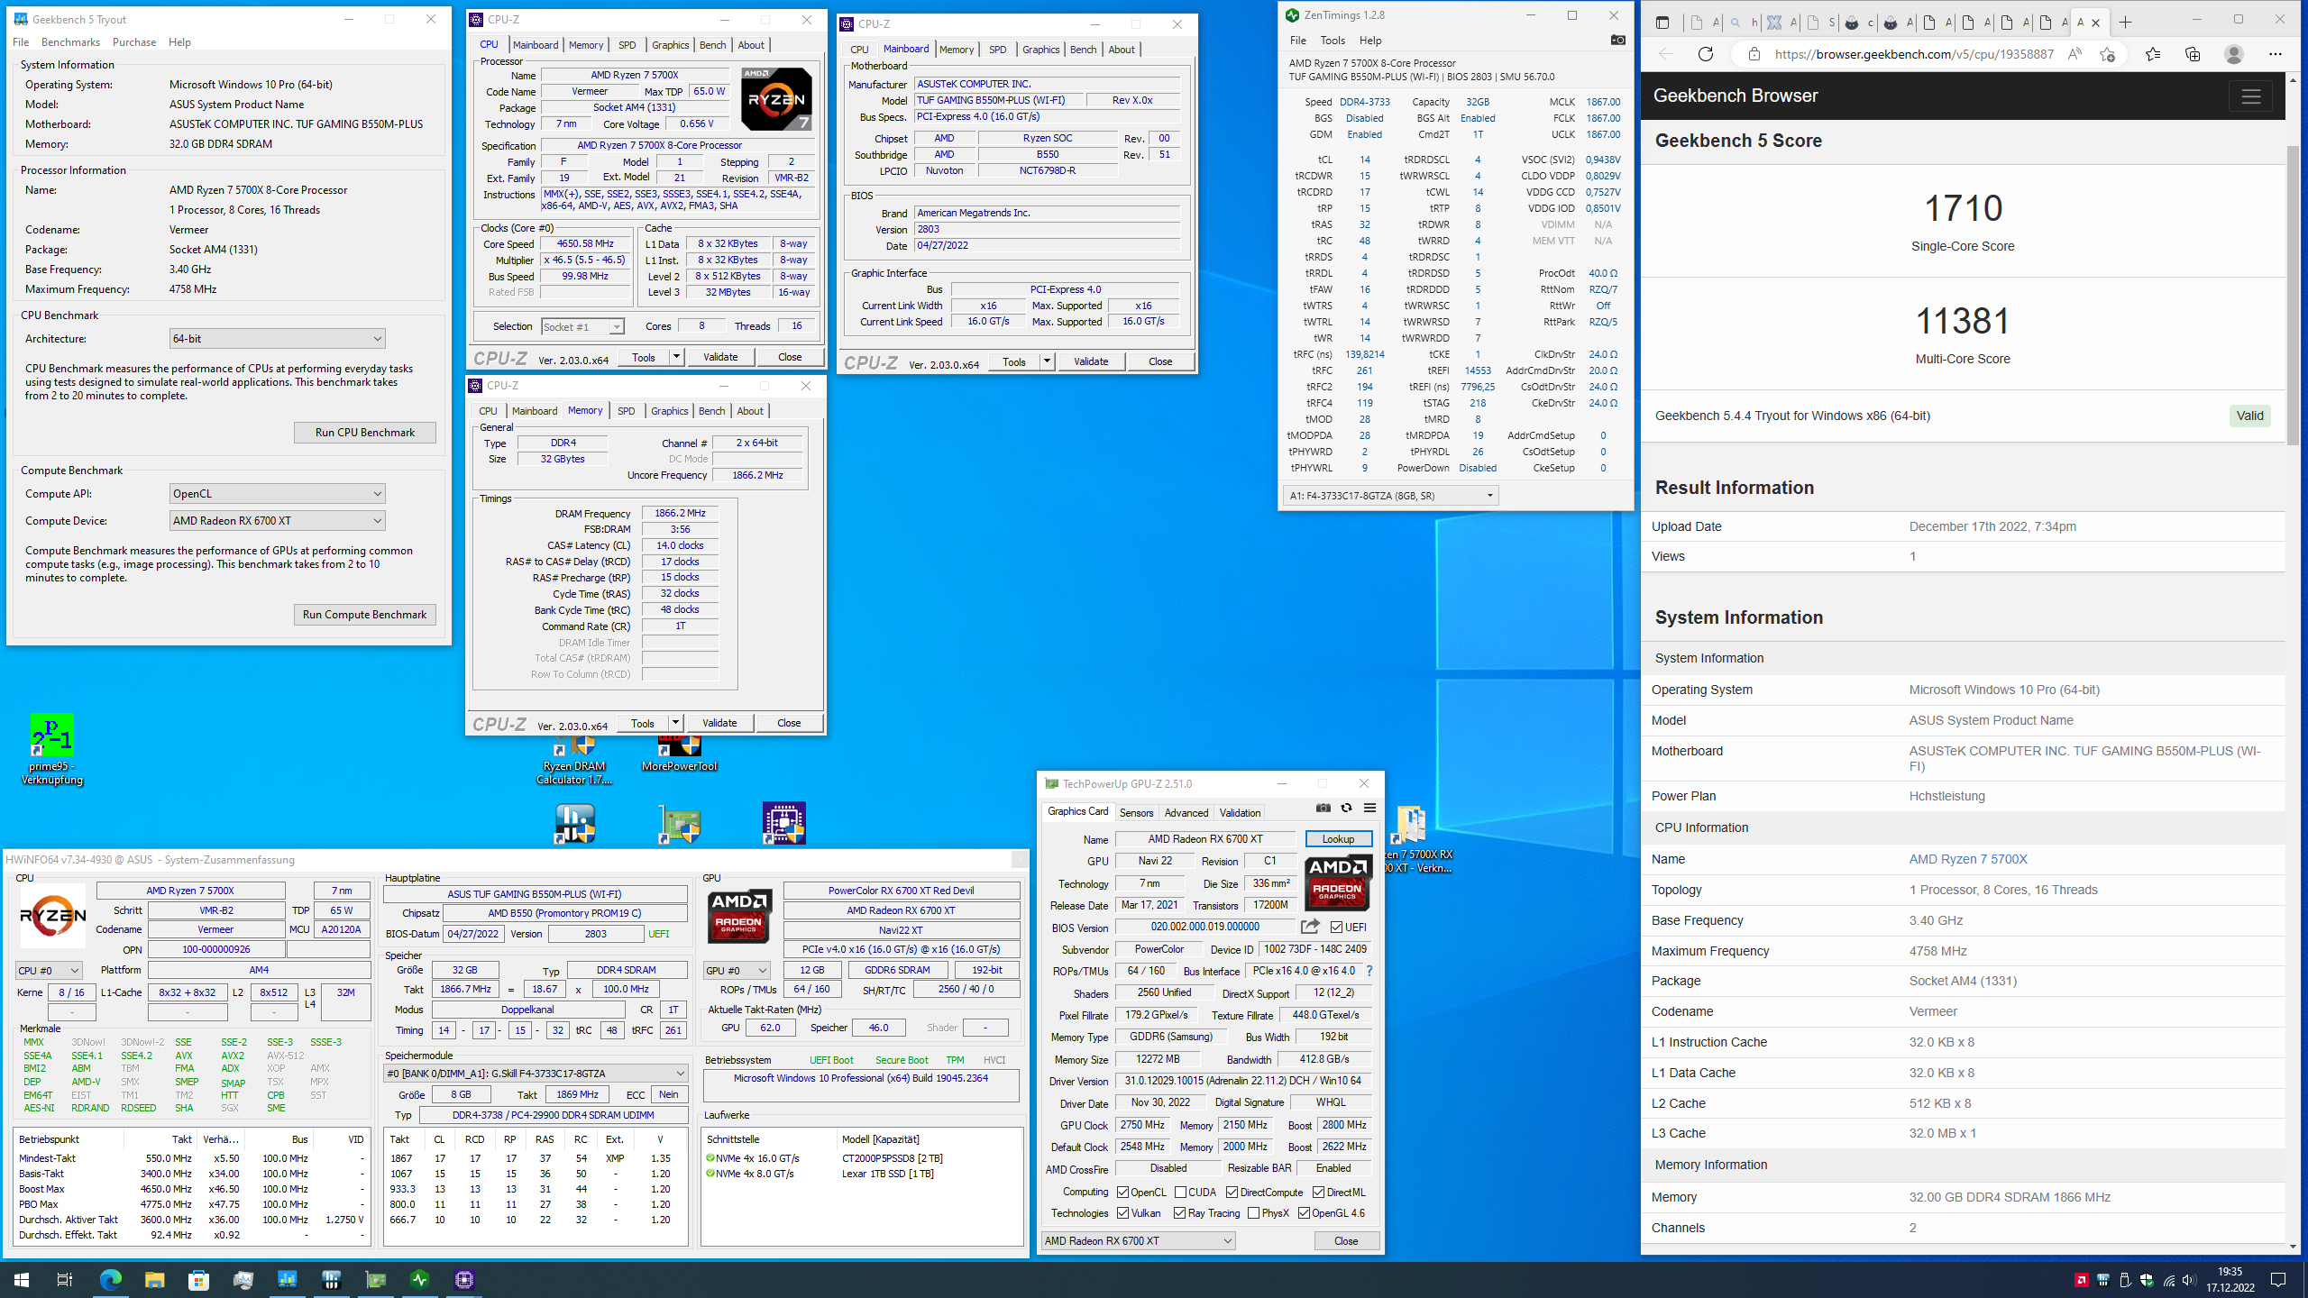Open File Explorer from taskbar
2308x1298 pixels.
click(x=154, y=1279)
